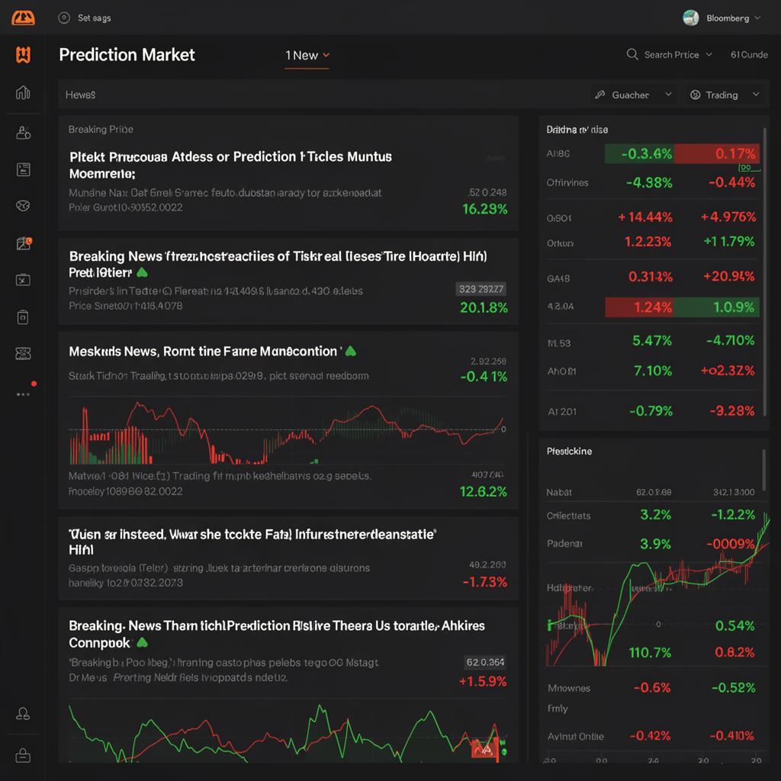Click the 323 297.77 badge
This screenshot has height=781, width=781.
click(481, 289)
